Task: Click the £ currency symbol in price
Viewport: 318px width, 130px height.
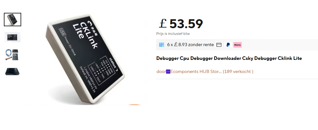Action: (163, 23)
